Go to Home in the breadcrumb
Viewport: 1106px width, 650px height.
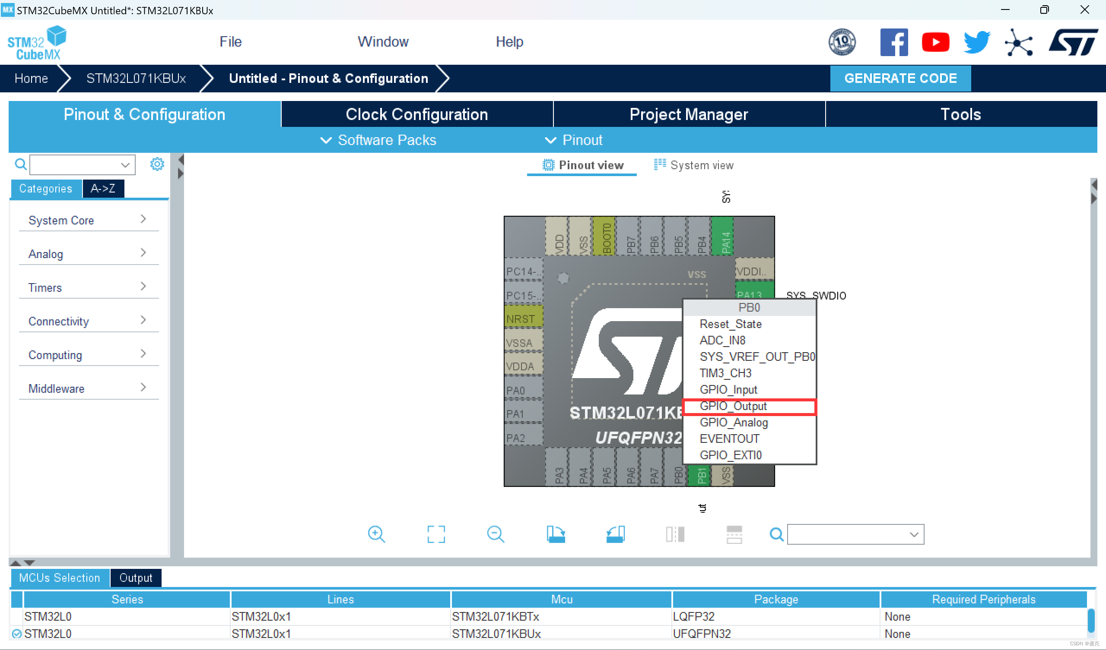(31, 78)
